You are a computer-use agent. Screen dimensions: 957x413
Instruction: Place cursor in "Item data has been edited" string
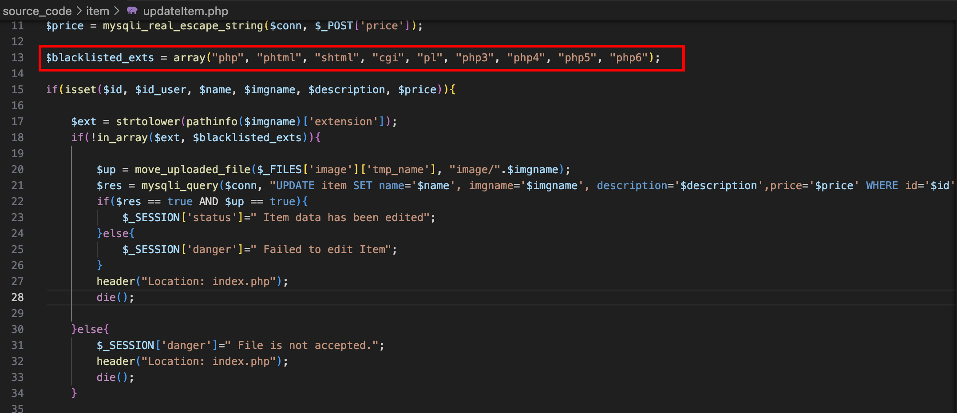[344, 218]
